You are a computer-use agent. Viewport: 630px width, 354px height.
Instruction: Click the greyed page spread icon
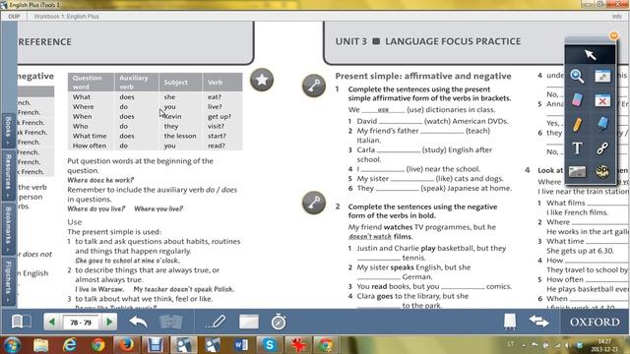tap(170, 322)
